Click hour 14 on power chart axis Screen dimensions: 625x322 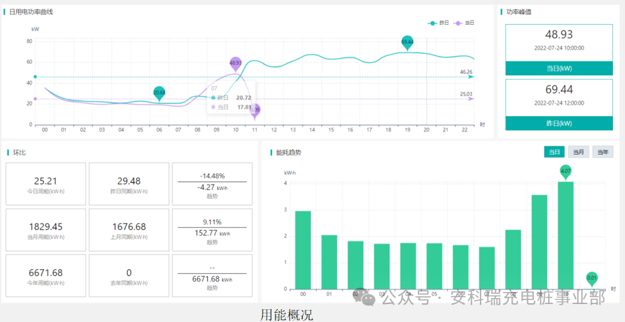[x=311, y=130]
